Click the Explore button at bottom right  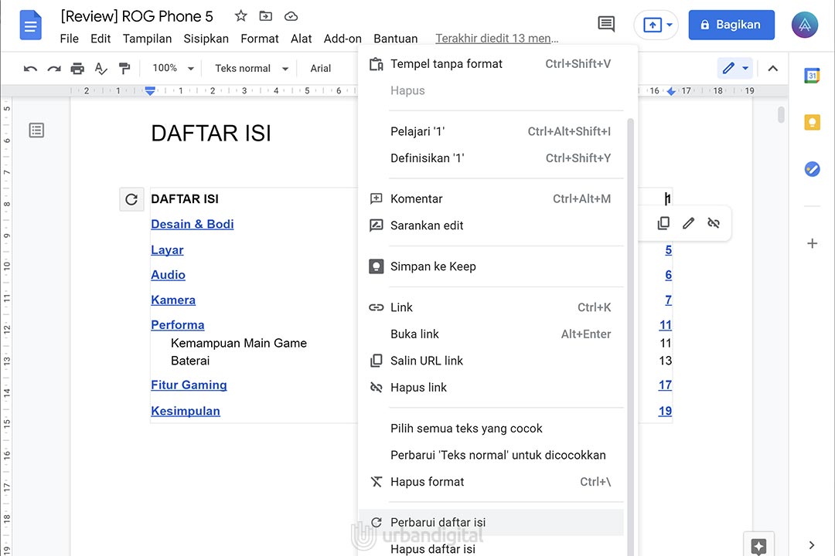pos(758,545)
